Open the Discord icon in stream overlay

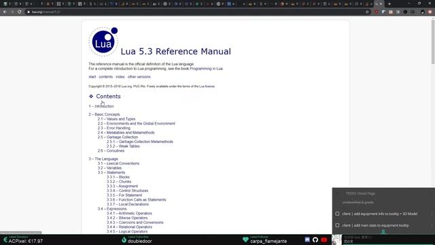click(307, 240)
